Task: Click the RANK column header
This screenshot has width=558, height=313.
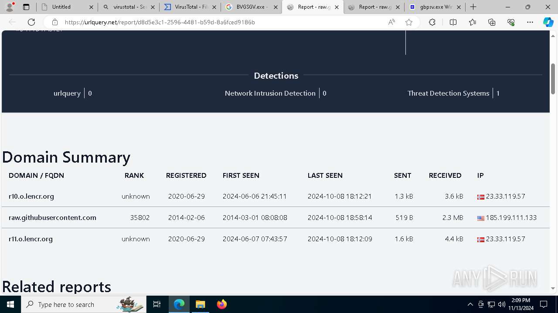Action: pyautogui.click(x=134, y=176)
